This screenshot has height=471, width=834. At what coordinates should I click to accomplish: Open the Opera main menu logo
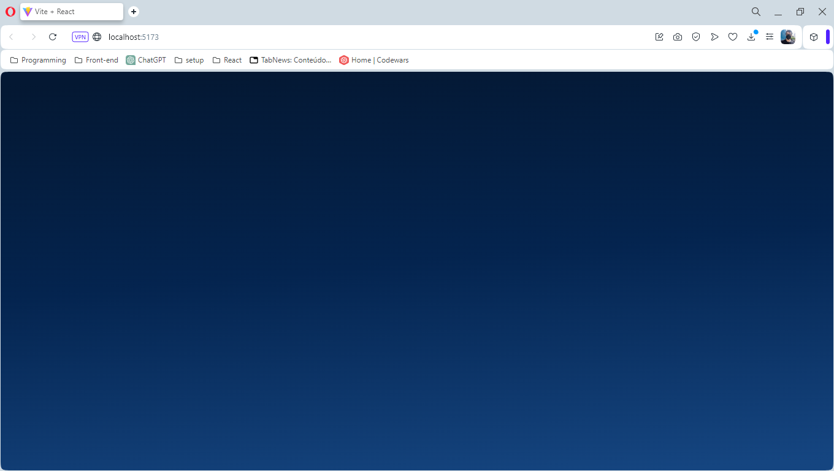point(10,12)
